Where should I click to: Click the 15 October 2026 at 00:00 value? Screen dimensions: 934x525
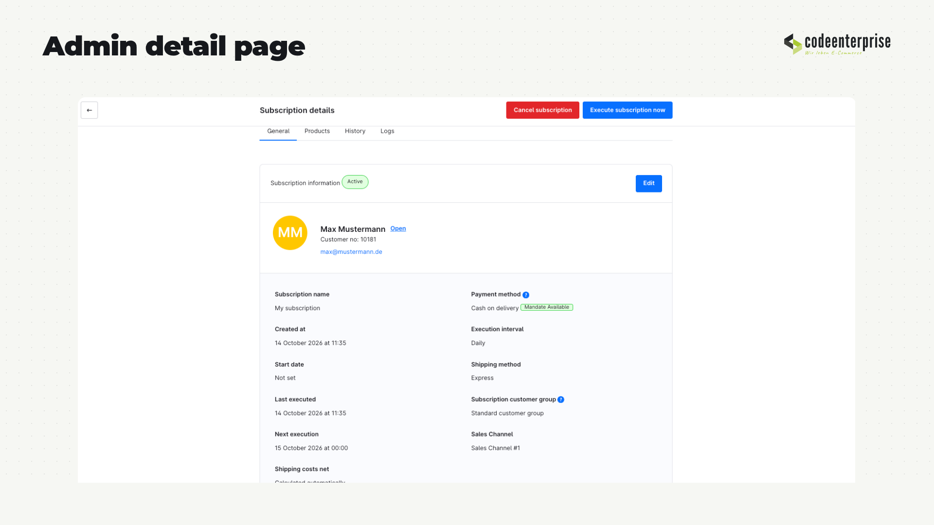311,448
